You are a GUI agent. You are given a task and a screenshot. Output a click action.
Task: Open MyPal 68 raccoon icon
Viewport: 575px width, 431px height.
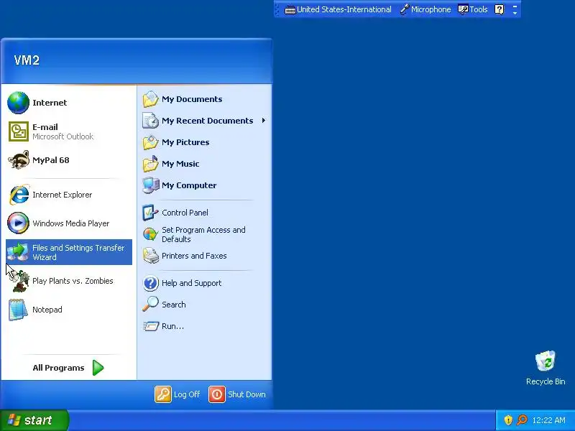(x=19, y=160)
